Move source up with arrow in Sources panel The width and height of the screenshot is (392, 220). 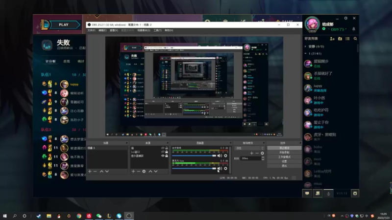tap(150, 172)
